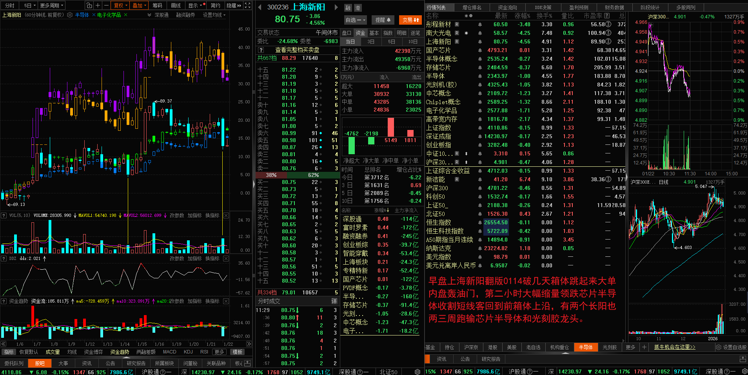This screenshot has width=748, height=375.
Task: Switch chart to 分时 intraday view
Action: (9, 5)
